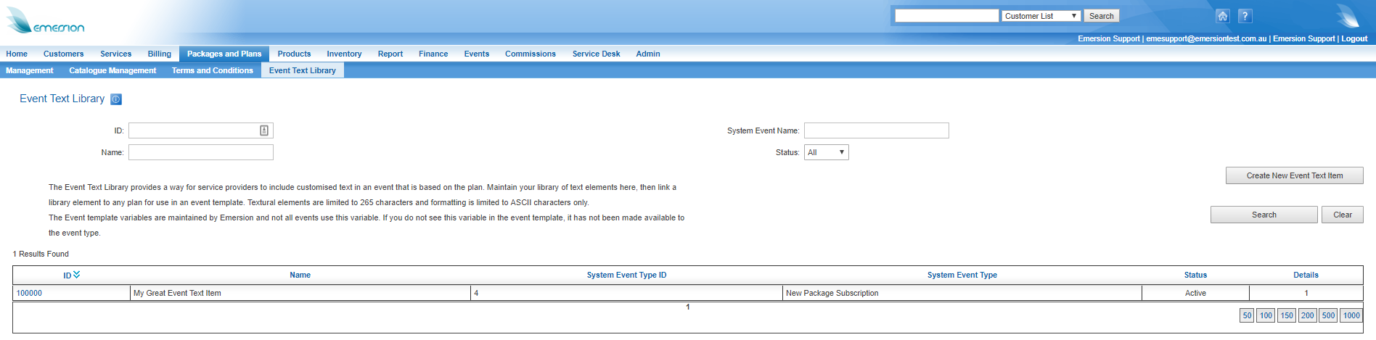Viewport: 1376px width, 340px height.
Task: Click the header Search button
Action: [1101, 16]
